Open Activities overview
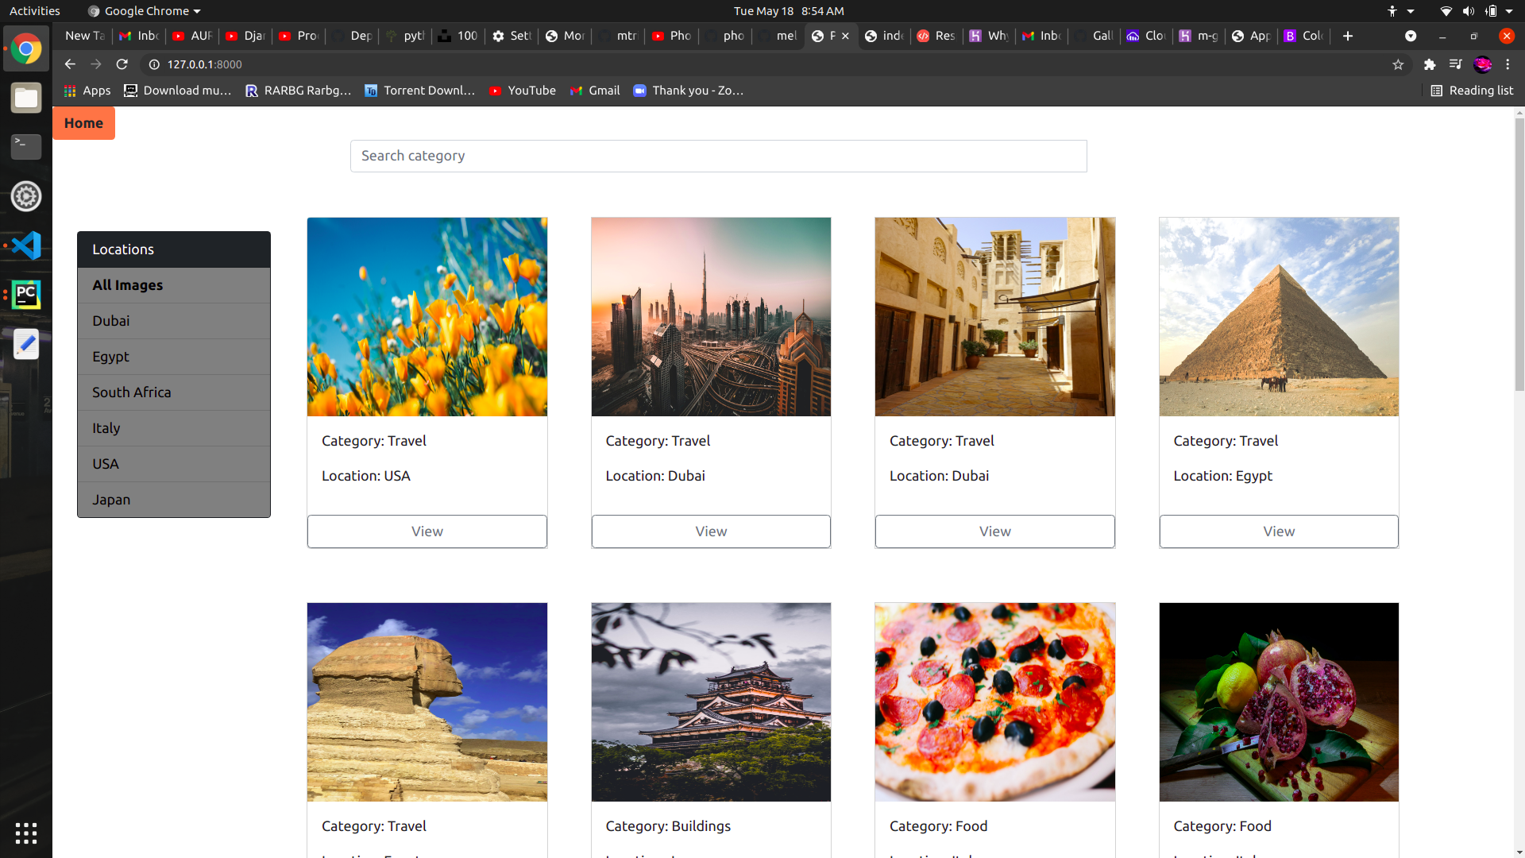This screenshot has height=858, width=1525. tap(34, 11)
